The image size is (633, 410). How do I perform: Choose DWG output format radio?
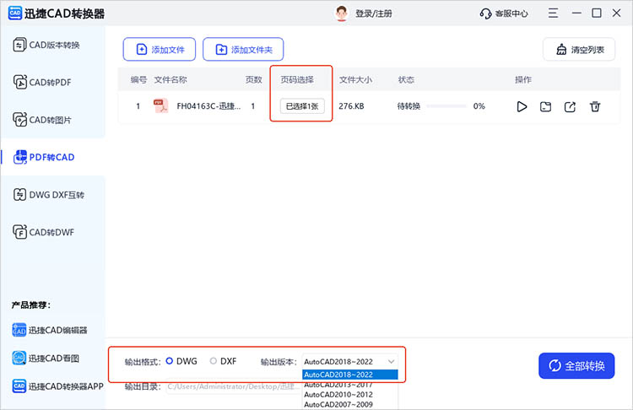[x=170, y=361]
